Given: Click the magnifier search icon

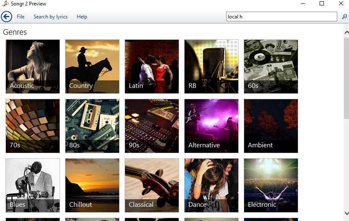Looking at the screenshot, I should pos(344,17).
